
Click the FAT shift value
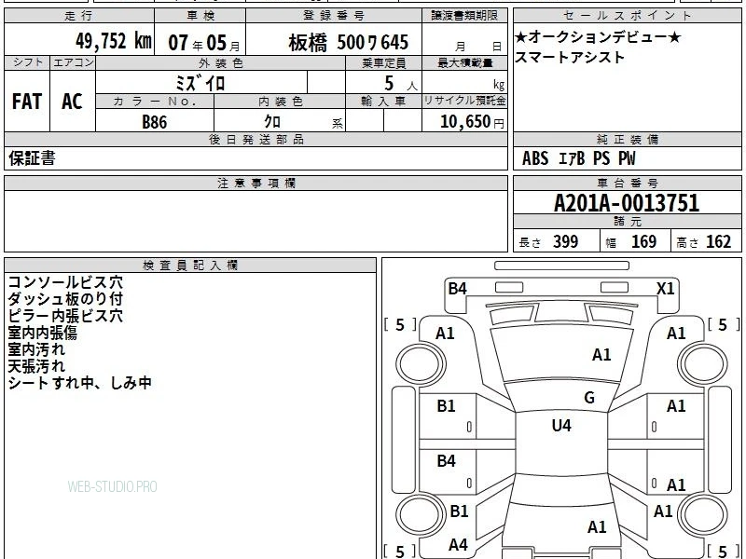(x=27, y=102)
